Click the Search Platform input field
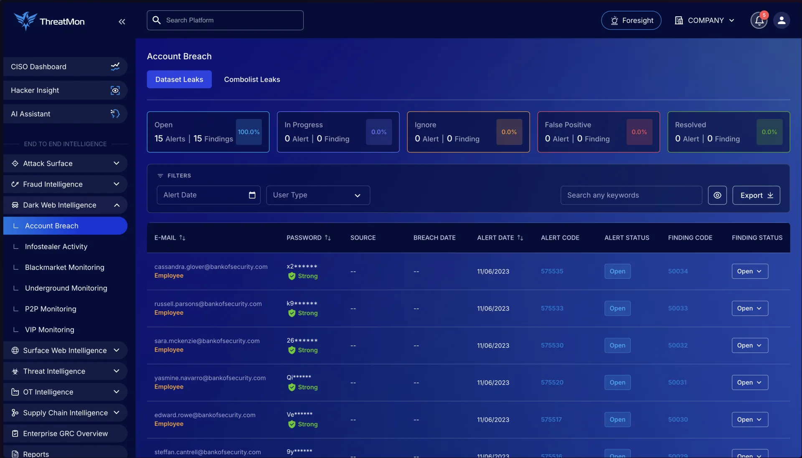802x458 pixels. (x=225, y=20)
